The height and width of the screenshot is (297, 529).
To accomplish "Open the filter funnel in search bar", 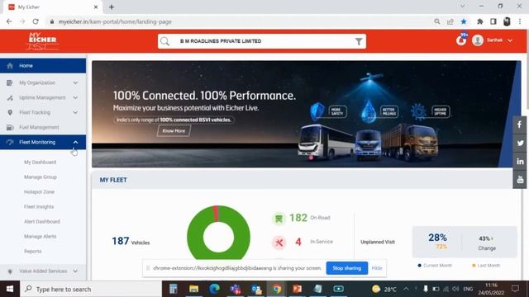I will click(x=359, y=41).
